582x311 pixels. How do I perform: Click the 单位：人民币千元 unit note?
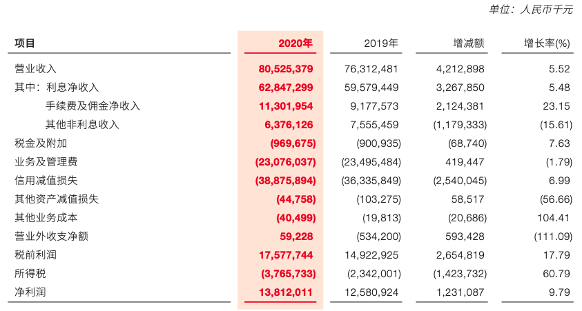(x=530, y=10)
